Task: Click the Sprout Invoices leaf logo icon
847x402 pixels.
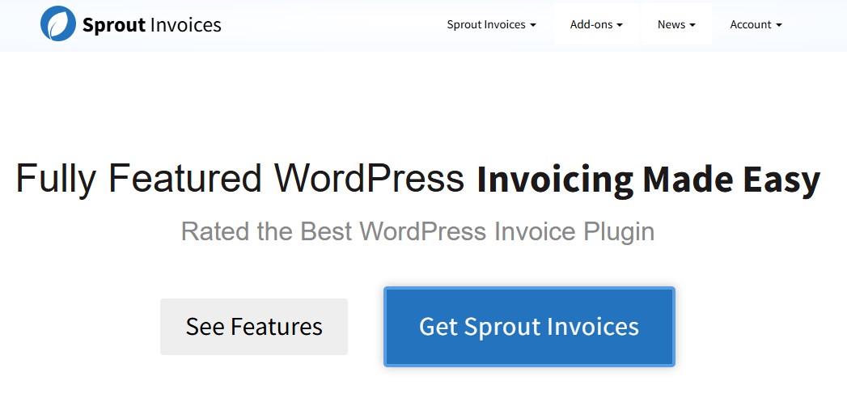Action: click(x=58, y=23)
